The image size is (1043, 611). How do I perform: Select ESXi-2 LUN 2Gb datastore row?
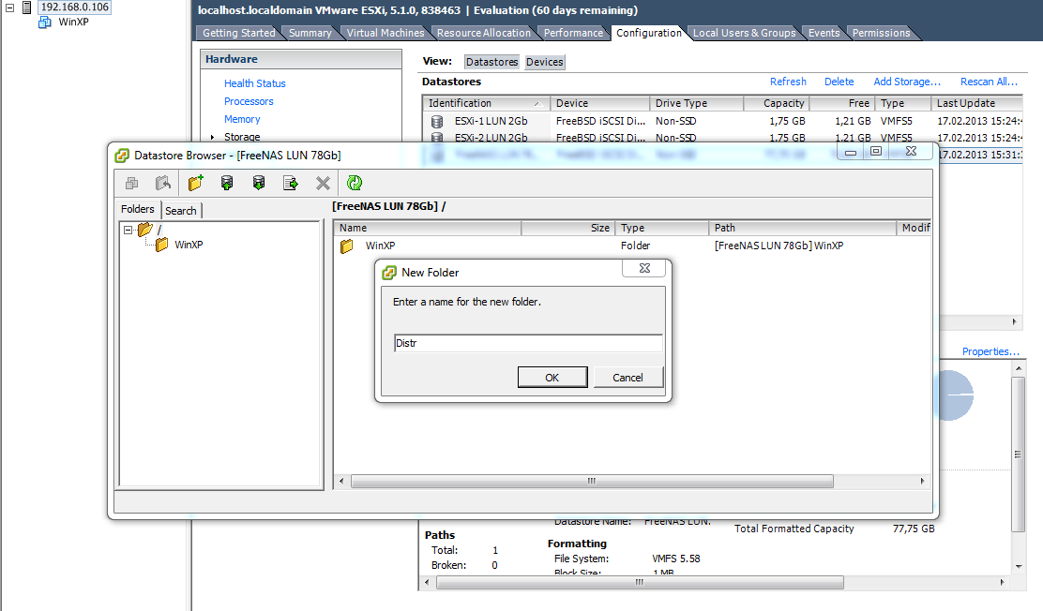[x=722, y=137]
